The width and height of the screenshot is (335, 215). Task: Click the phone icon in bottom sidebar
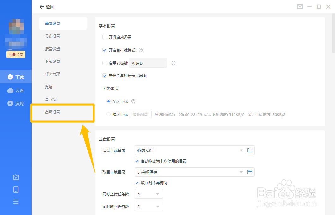pyautogui.click(x=16, y=189)
